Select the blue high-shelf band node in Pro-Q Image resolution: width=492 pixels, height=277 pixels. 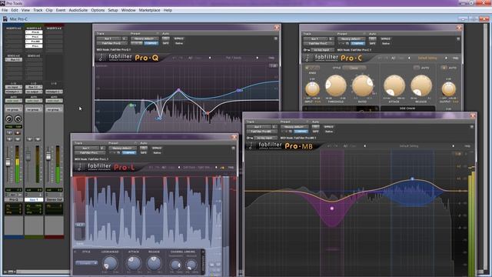click(x=239, y=90)
